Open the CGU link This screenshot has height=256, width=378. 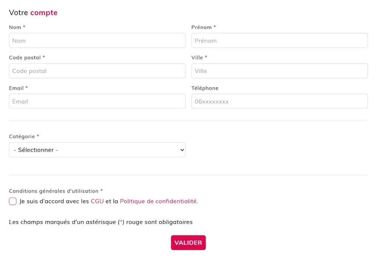(x=97, y=201)
